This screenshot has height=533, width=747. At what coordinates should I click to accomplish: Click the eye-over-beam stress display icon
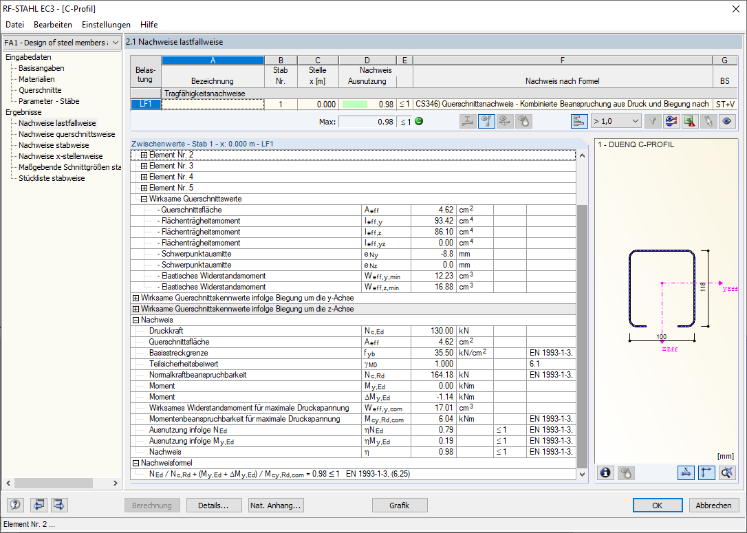[x=505, y=122]
